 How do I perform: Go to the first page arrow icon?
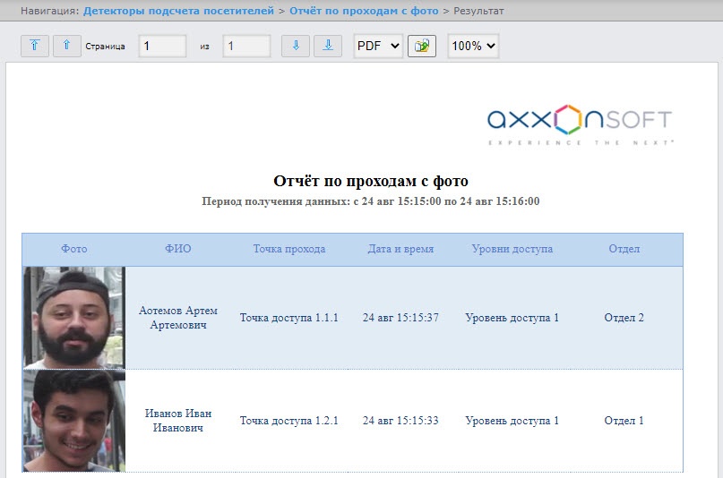tap(35, 46)
